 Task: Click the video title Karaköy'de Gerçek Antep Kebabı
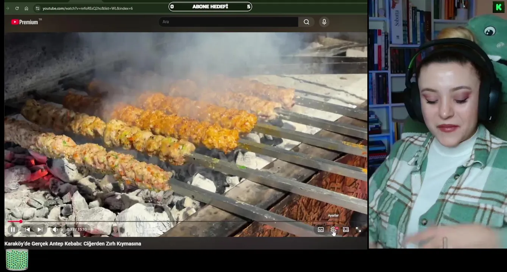73,244
